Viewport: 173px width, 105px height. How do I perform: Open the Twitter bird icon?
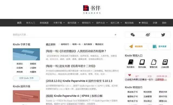pos(163,35)
